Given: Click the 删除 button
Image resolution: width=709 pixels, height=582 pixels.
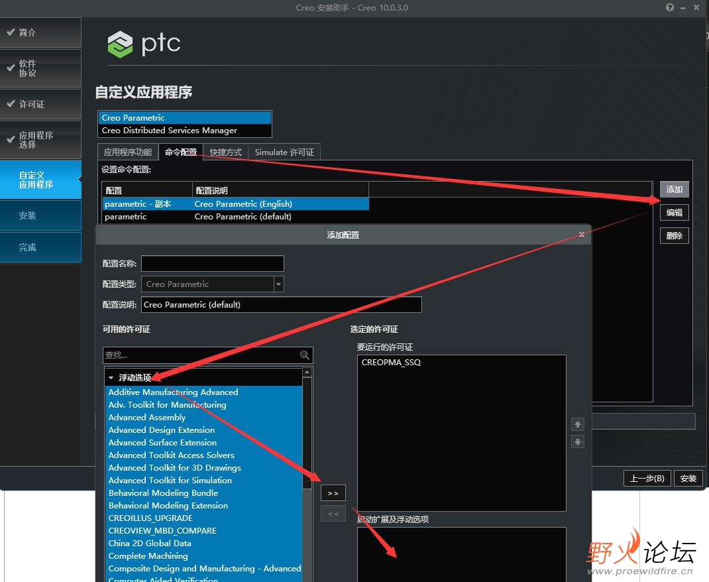Looking at the screenshot, I should 674,235.
